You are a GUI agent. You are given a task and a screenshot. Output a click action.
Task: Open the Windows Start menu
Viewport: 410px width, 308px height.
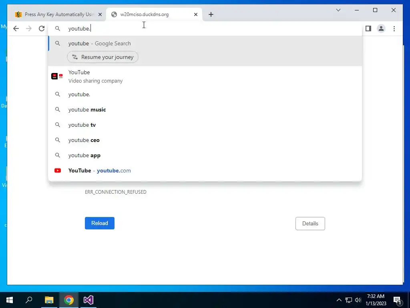(10, 300)
